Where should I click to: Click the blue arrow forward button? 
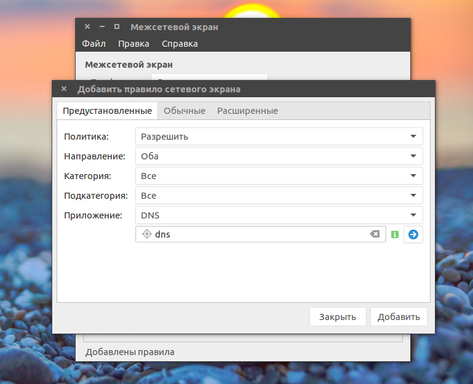pyautogui.click(x=413, y=234)
